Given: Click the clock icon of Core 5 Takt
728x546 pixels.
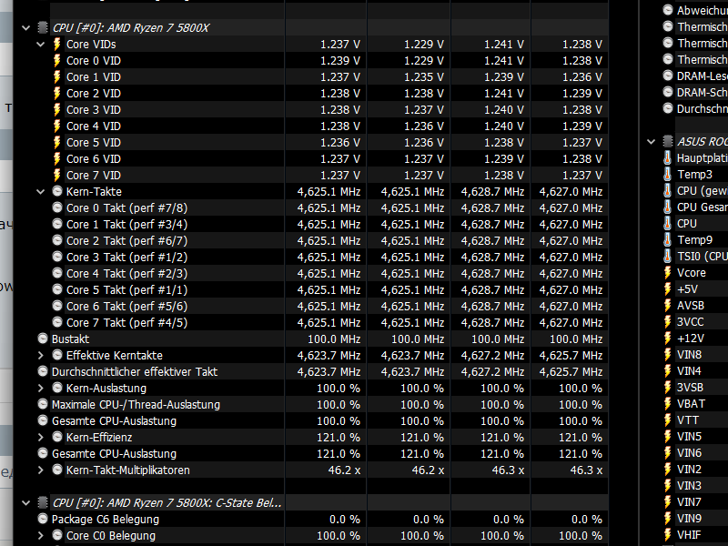Looking at the screenshot, I should 57,289.
